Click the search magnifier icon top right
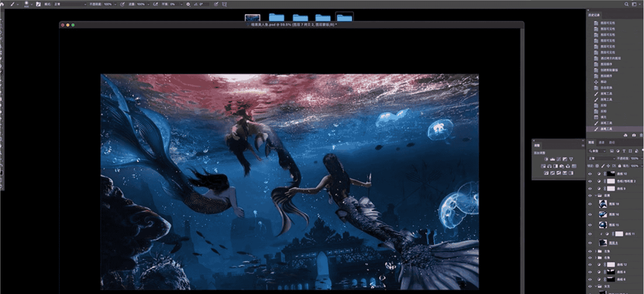This screenshot has width=644, height=294. 627,4
